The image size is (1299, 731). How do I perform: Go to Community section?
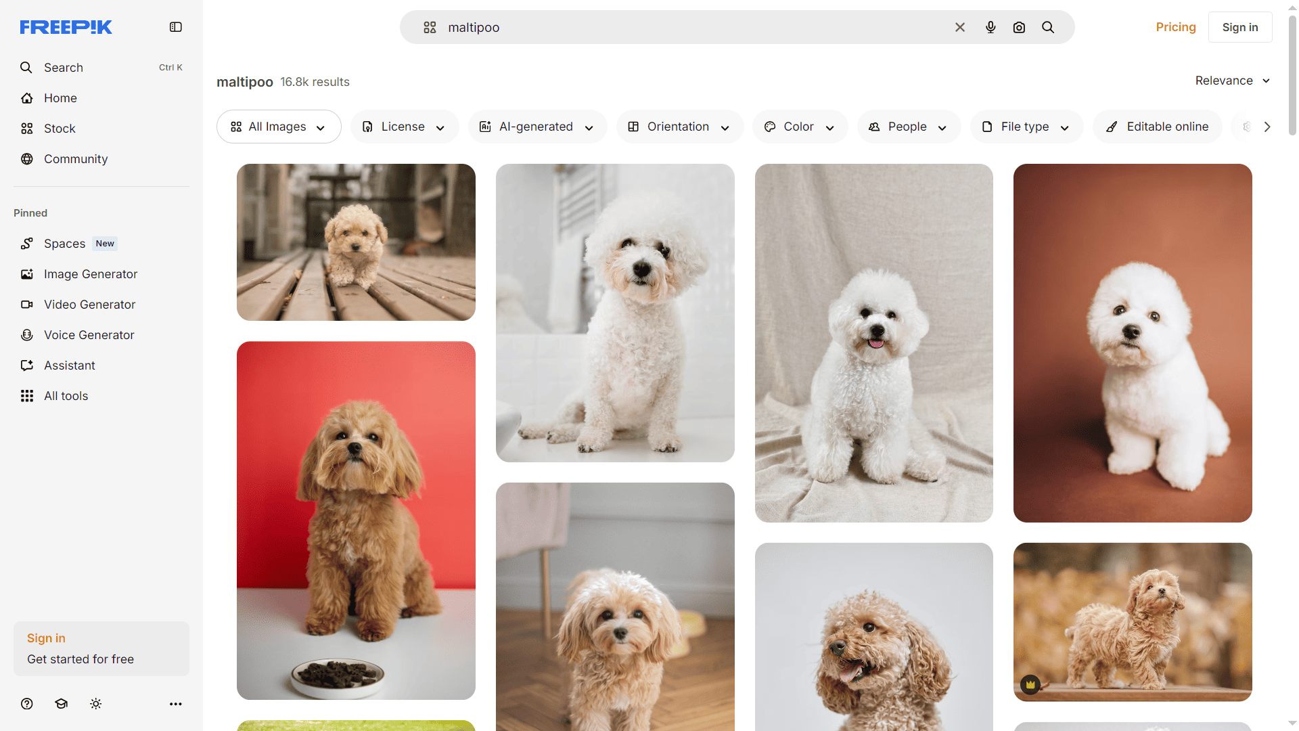click(76, 158)
